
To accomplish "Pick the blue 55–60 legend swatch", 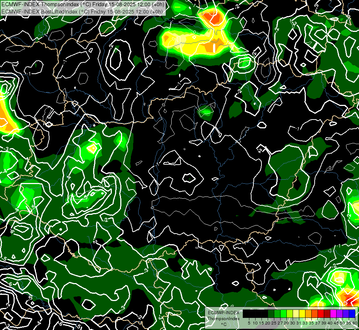I will [352, 314].
